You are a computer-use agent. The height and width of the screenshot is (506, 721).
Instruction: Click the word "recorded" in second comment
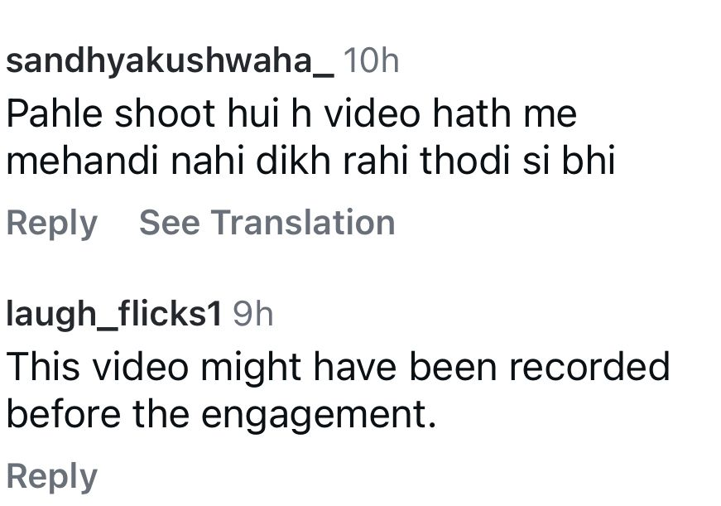(589, 366)
